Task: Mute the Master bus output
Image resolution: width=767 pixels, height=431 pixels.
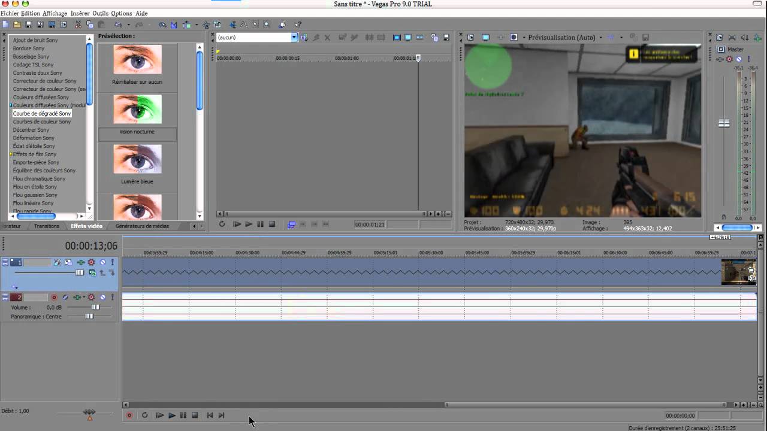Action: coord(738,59)
